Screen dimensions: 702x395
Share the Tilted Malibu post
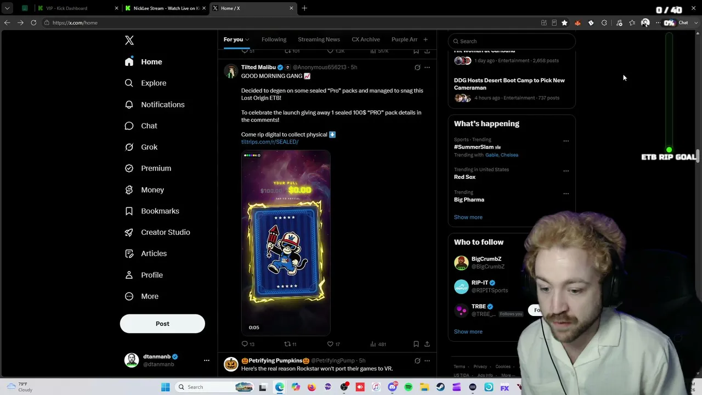[x=427, y=344]
